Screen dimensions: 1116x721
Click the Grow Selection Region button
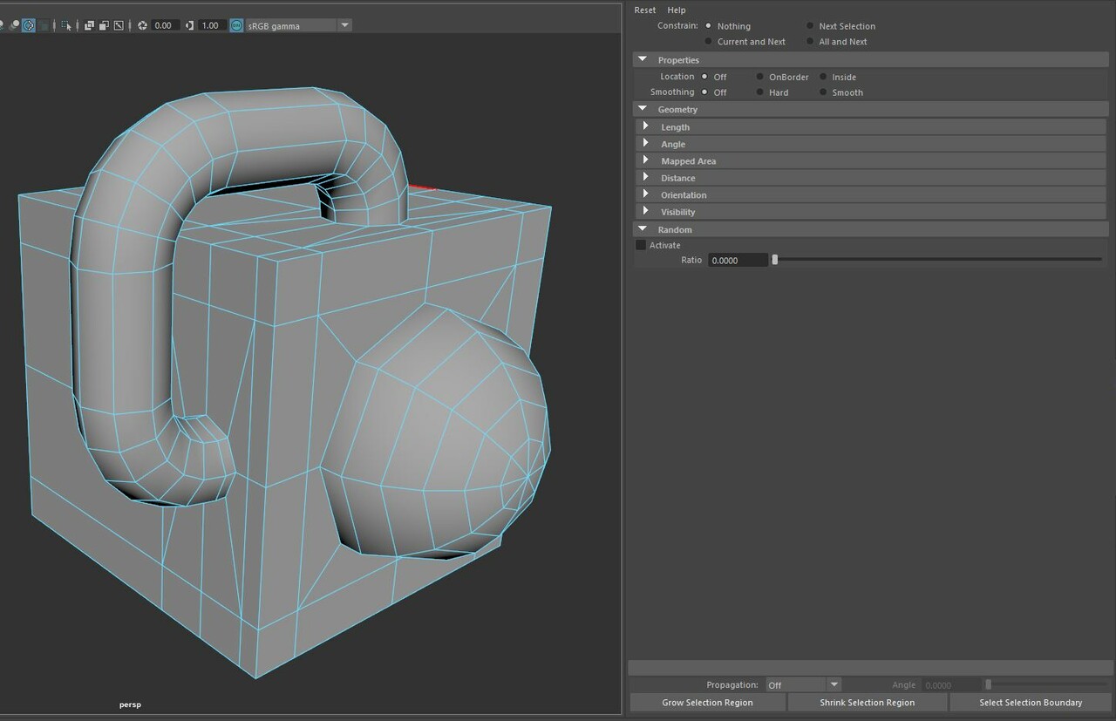pyautogui.click(x=707, y=703)
